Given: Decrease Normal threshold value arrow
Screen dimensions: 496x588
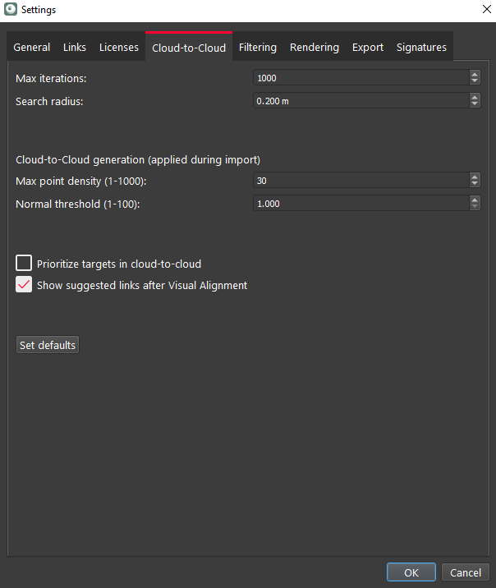Looking at the screenshot, I should point(475,207).
